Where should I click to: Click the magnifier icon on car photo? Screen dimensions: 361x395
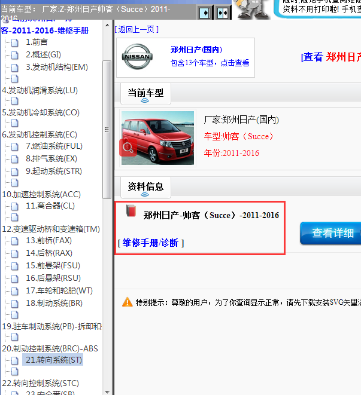[128, 148]
